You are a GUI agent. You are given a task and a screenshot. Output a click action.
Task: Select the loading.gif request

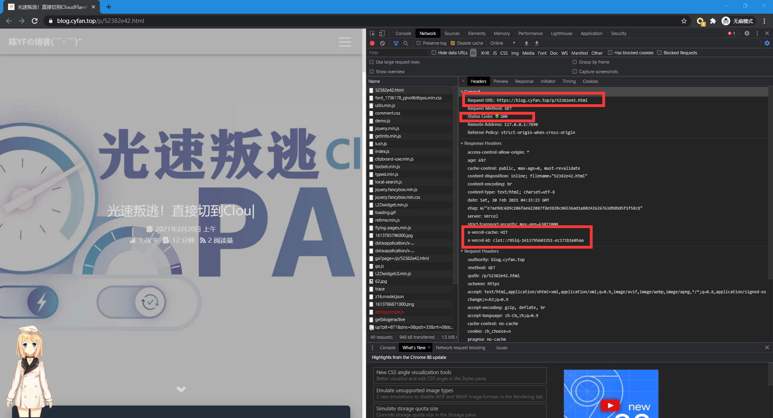click(385, 212)
